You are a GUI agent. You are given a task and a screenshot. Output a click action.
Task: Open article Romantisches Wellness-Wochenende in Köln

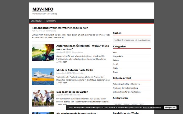(x=60, y=28)
